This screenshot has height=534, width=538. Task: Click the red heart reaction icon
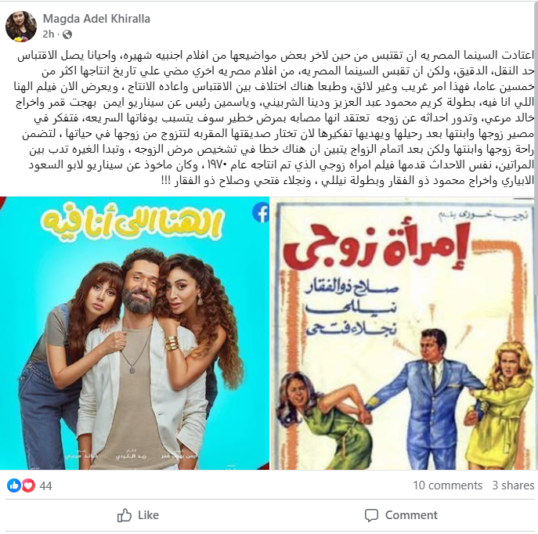point(28,485)
